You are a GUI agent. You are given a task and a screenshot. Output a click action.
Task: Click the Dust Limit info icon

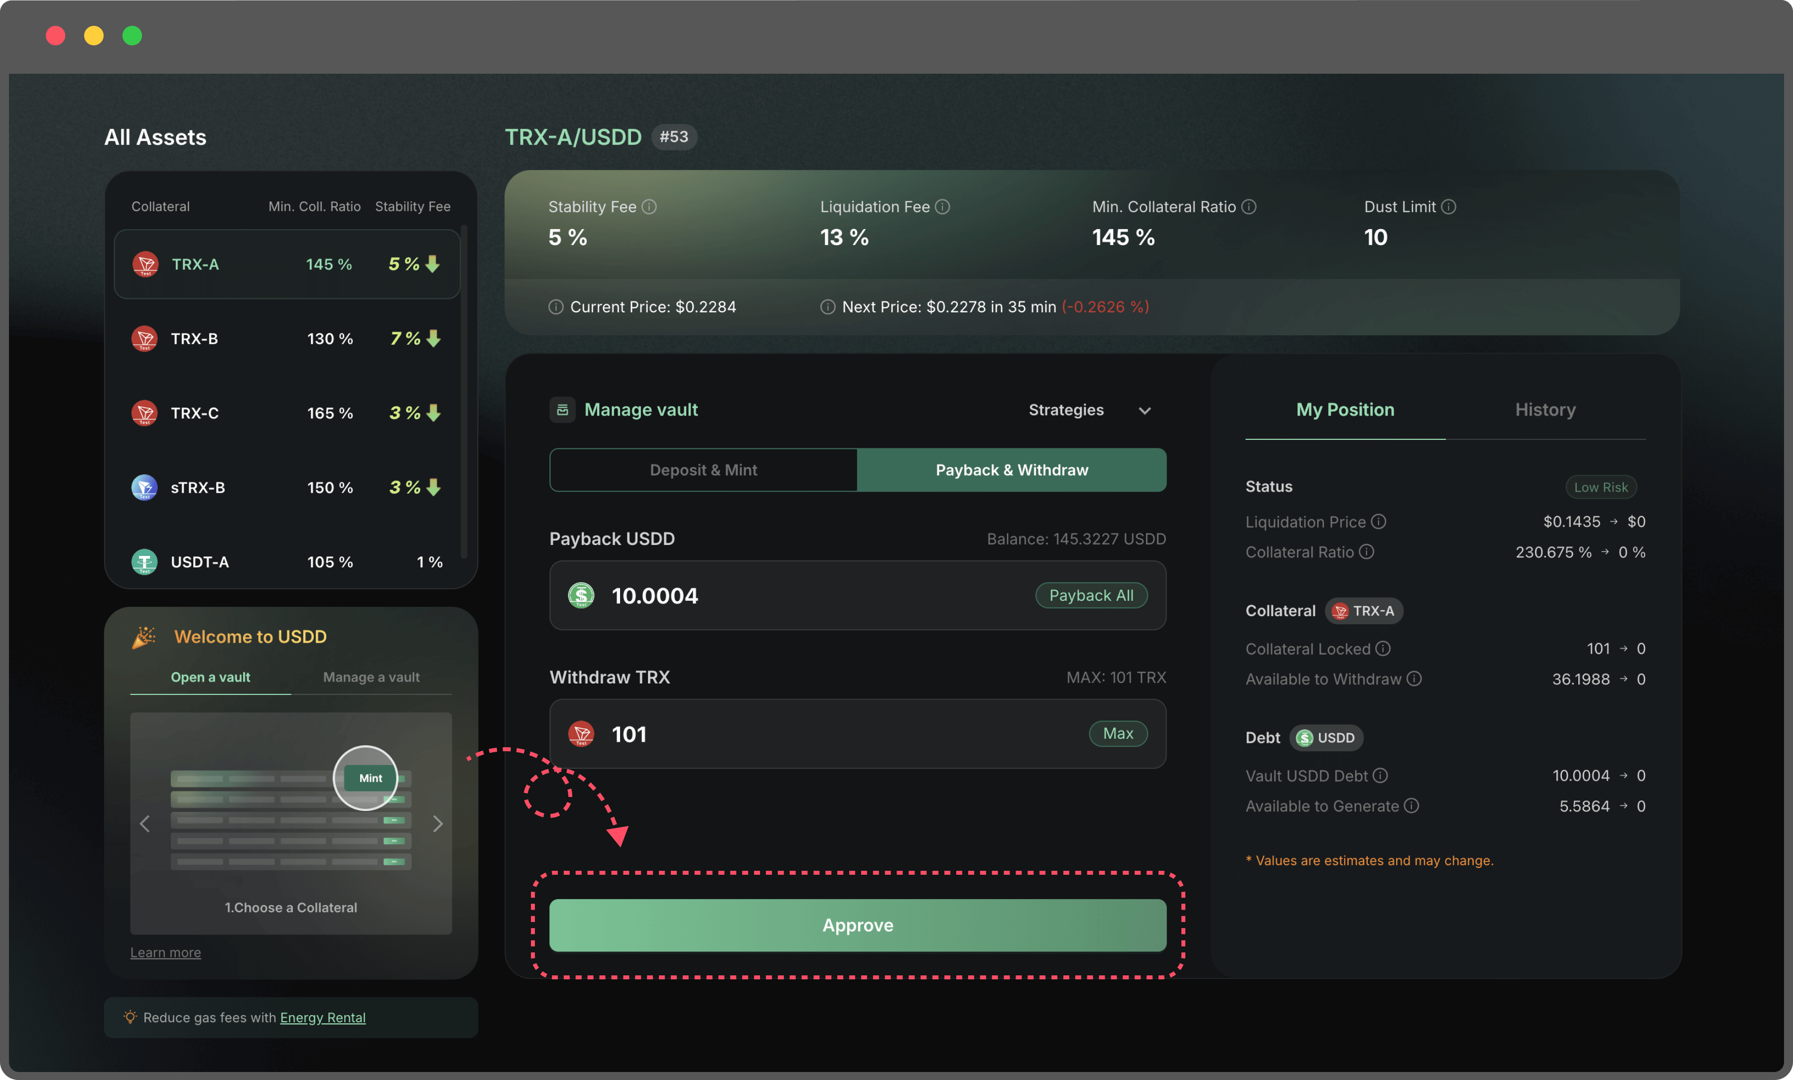[x=1448, y=207]
